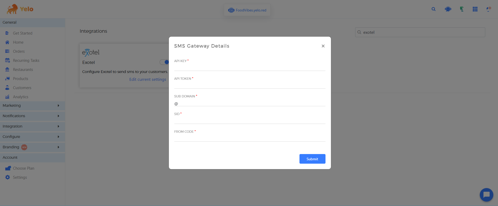Screen dimensions: 498x206
Task: Click the Edit current settings link
Action: click(148, 79)
